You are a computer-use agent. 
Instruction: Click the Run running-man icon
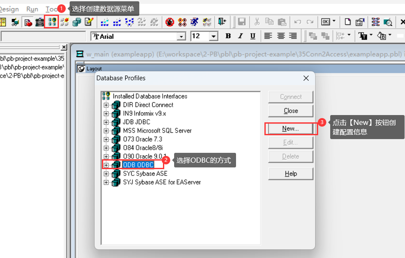194,22
